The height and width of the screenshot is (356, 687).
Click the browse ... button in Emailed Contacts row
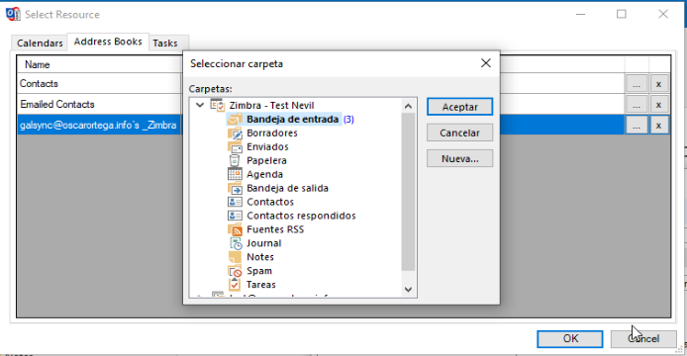pos(637,105)
